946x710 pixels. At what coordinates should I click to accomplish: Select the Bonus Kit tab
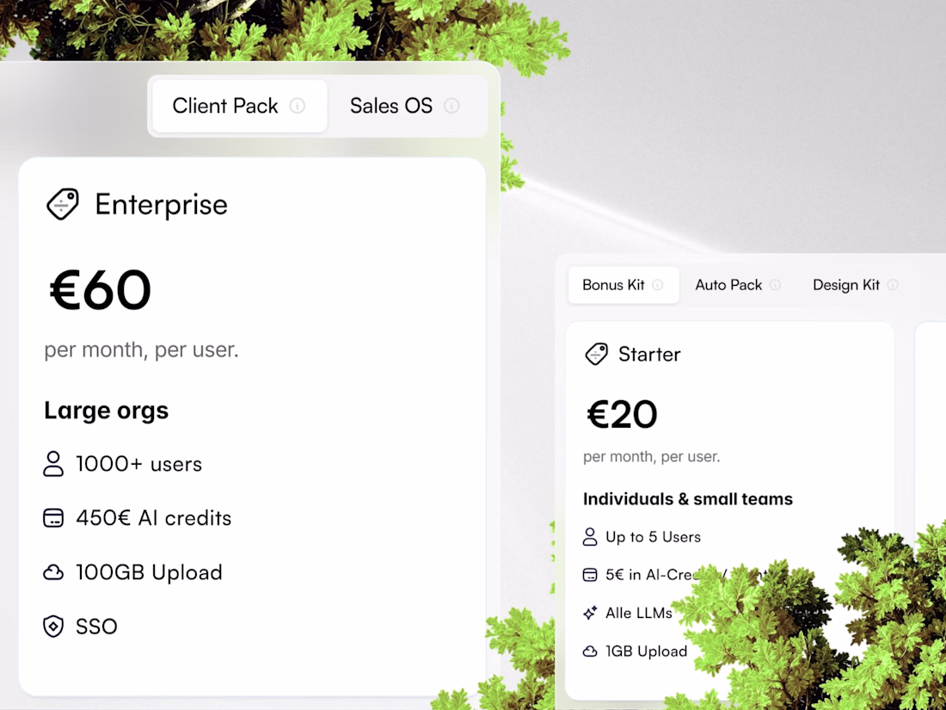pos(613,285)
